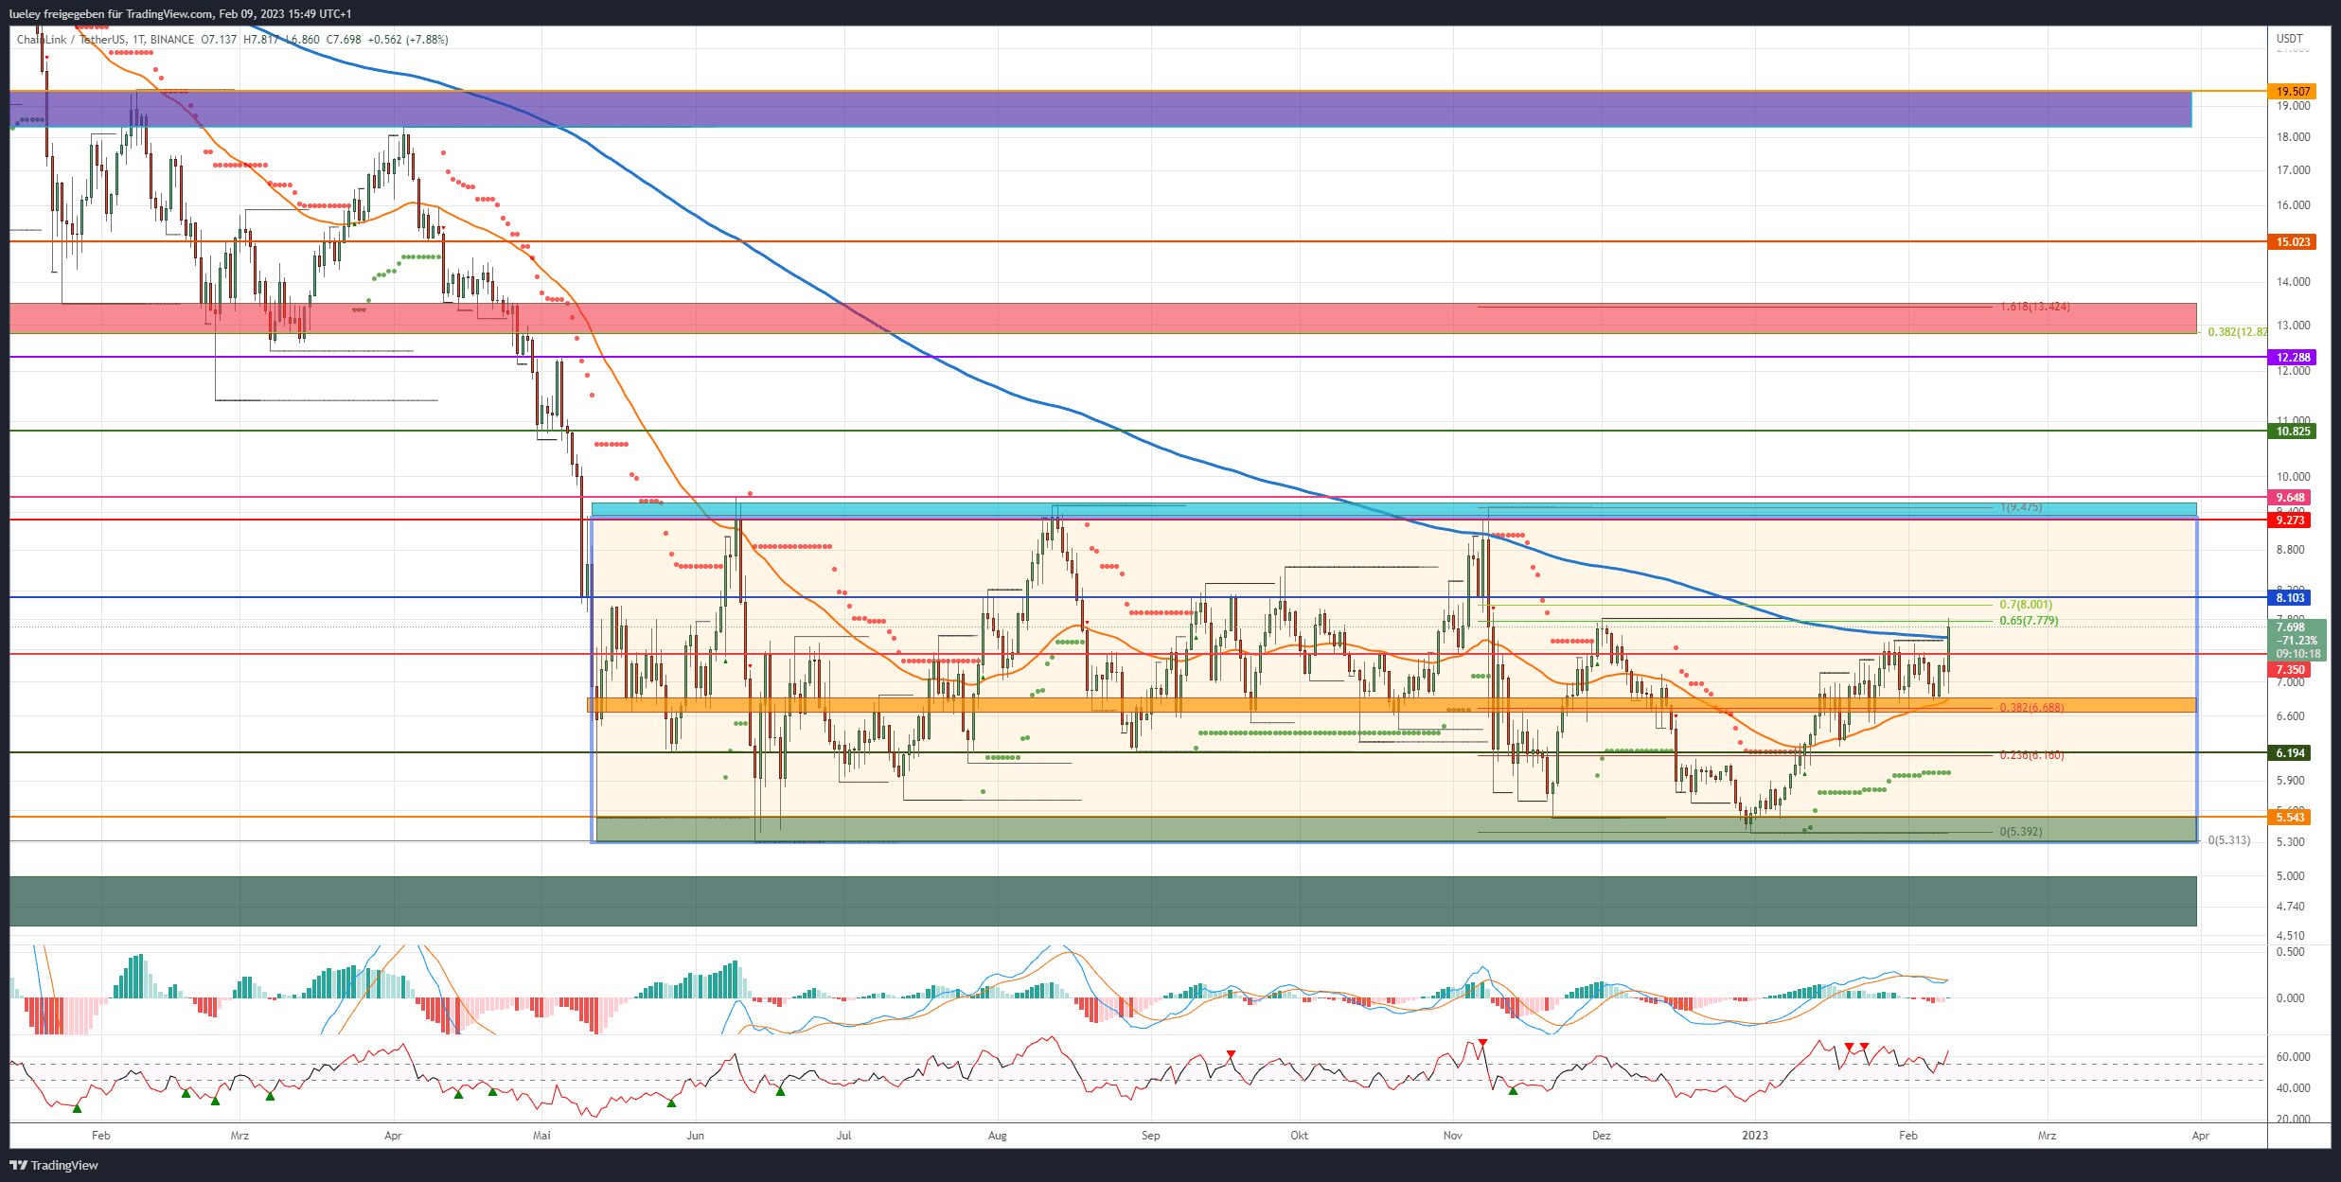
Task: Select the dark green 6.194 price label
Action: (2291, 753)
